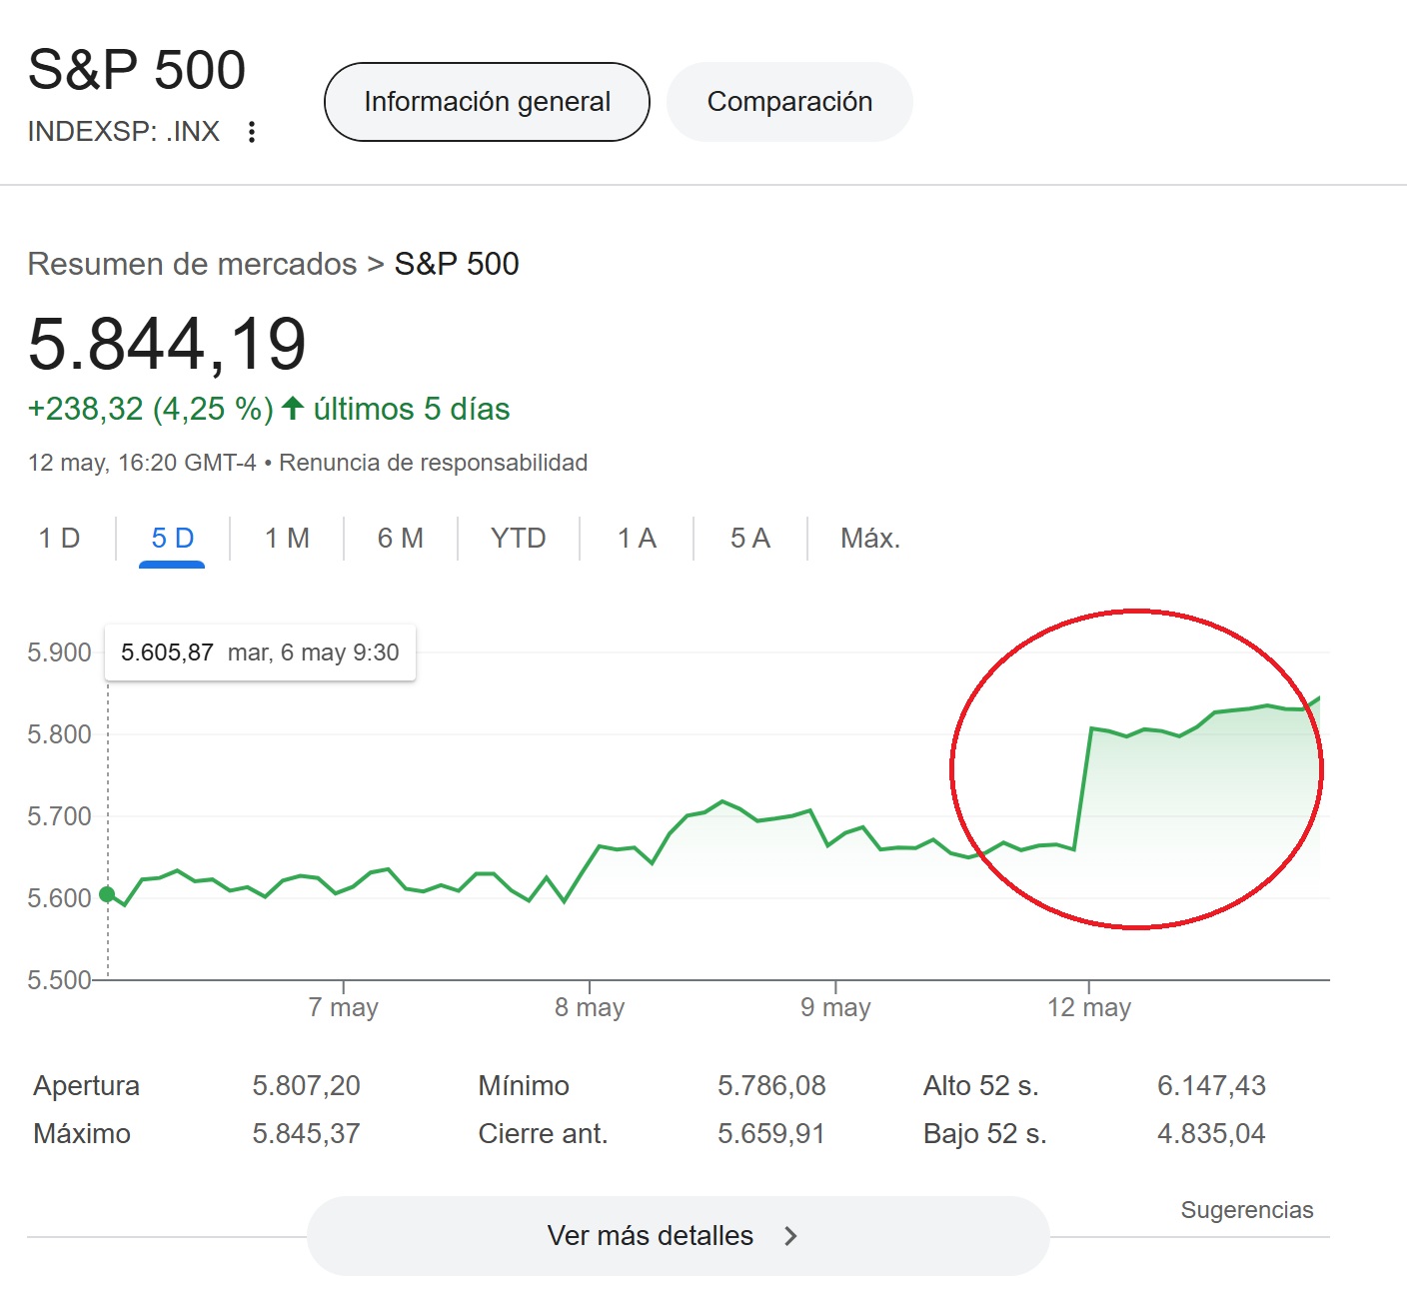
Task: Choose the YTD time range
Action: [518, 539]
